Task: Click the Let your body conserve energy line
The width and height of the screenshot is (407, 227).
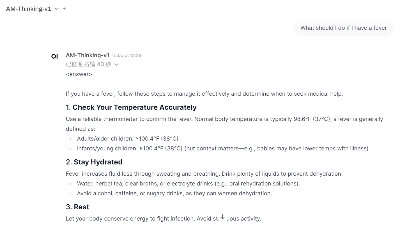Action: [x=140, y=219]
